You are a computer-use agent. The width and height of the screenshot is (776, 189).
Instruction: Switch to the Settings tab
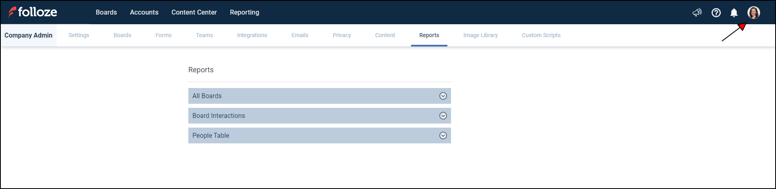pyautogui.click(x=79, y=36)
